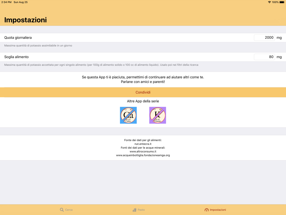Edit the Quota giornaliera value 2000
The width and height of the screenshot is (286, 215).
click(x=264, y=38)
